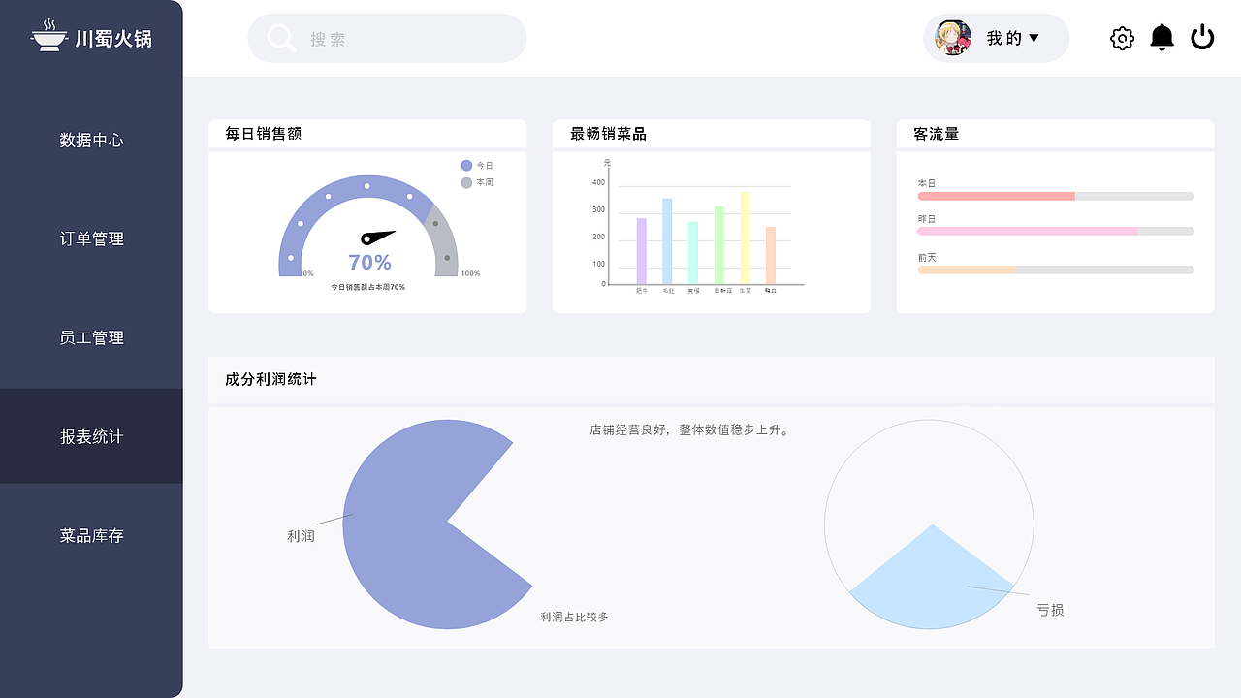Viewport: 1241px width, 698px height.
Task: Click the 100% gauge end label
Action: [x=470, y=273]
